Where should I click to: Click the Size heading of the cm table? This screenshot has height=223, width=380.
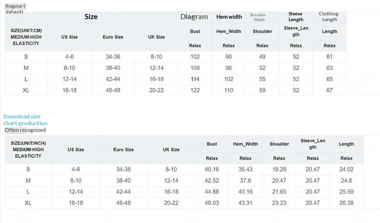(91, 17)
